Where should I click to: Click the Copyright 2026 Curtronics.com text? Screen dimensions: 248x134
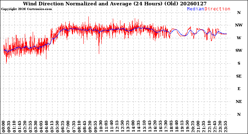[26, 9]
